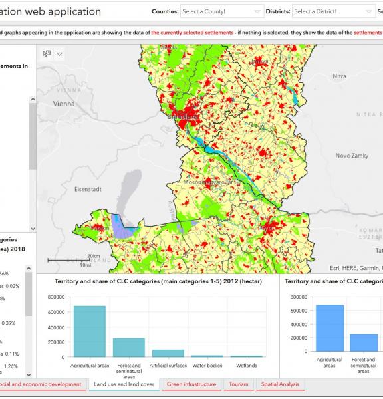Viewport: 383px width, 399px height.
Task: Click the Bratislava label on the map
Action: pos(182,117)
